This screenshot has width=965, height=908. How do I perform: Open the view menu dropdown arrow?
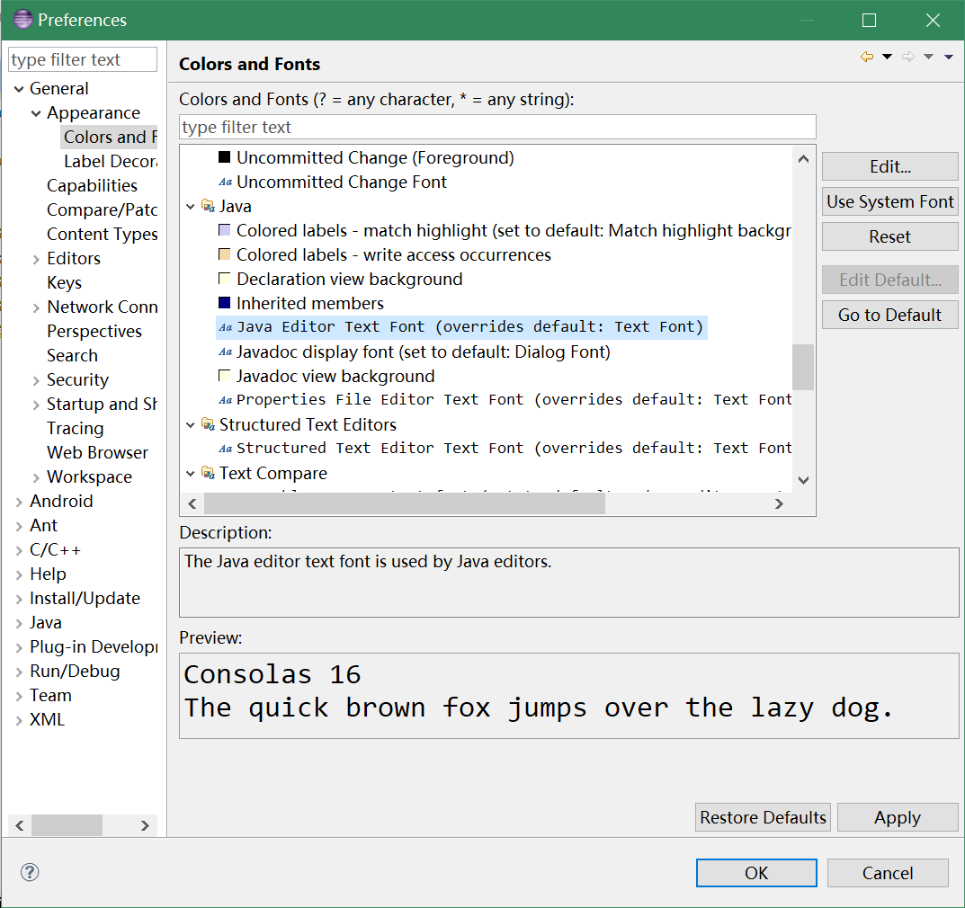[x=949, y=58]
